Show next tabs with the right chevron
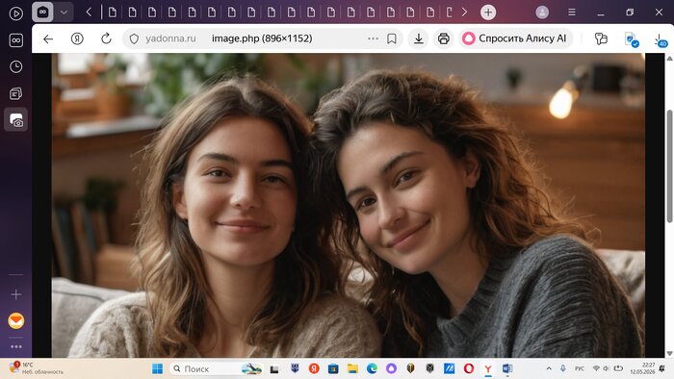The image size is (674, 379). (465, 12)
